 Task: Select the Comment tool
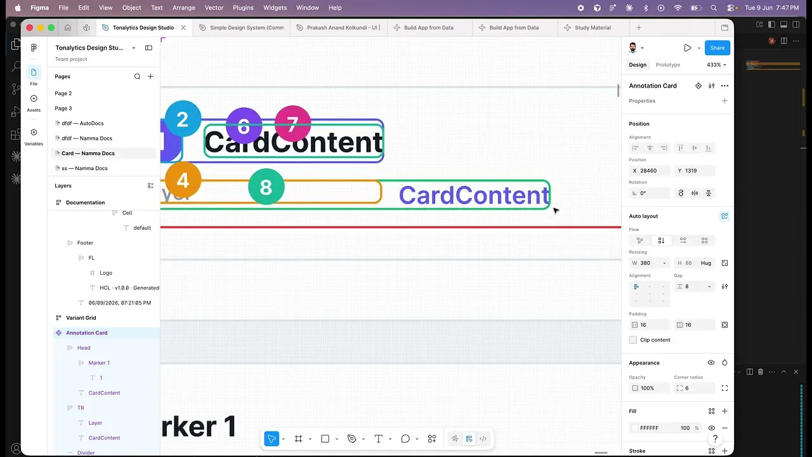tap(405, 439)
